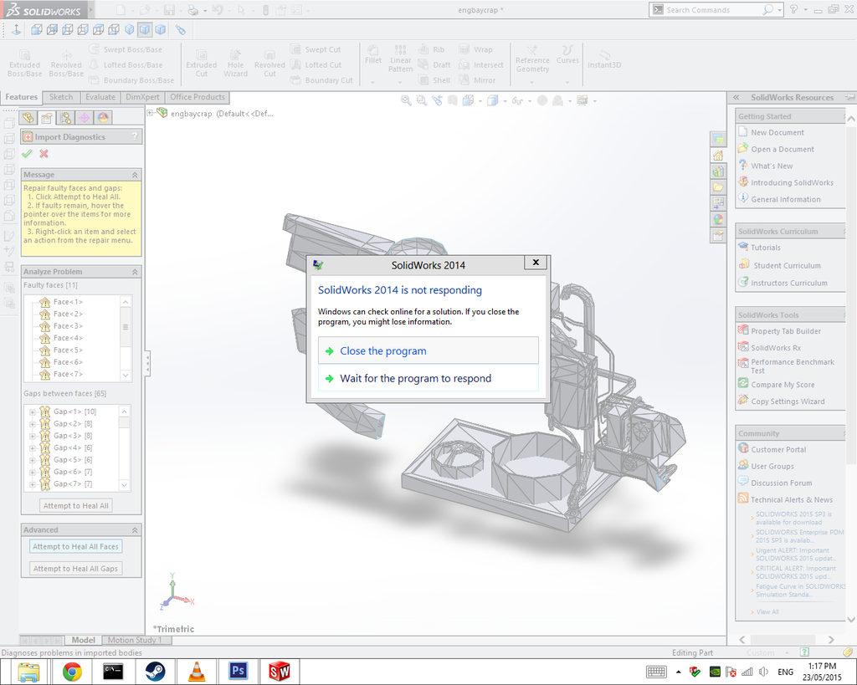
Task: Click the Mirror feature tool
Action: [478, 80]
